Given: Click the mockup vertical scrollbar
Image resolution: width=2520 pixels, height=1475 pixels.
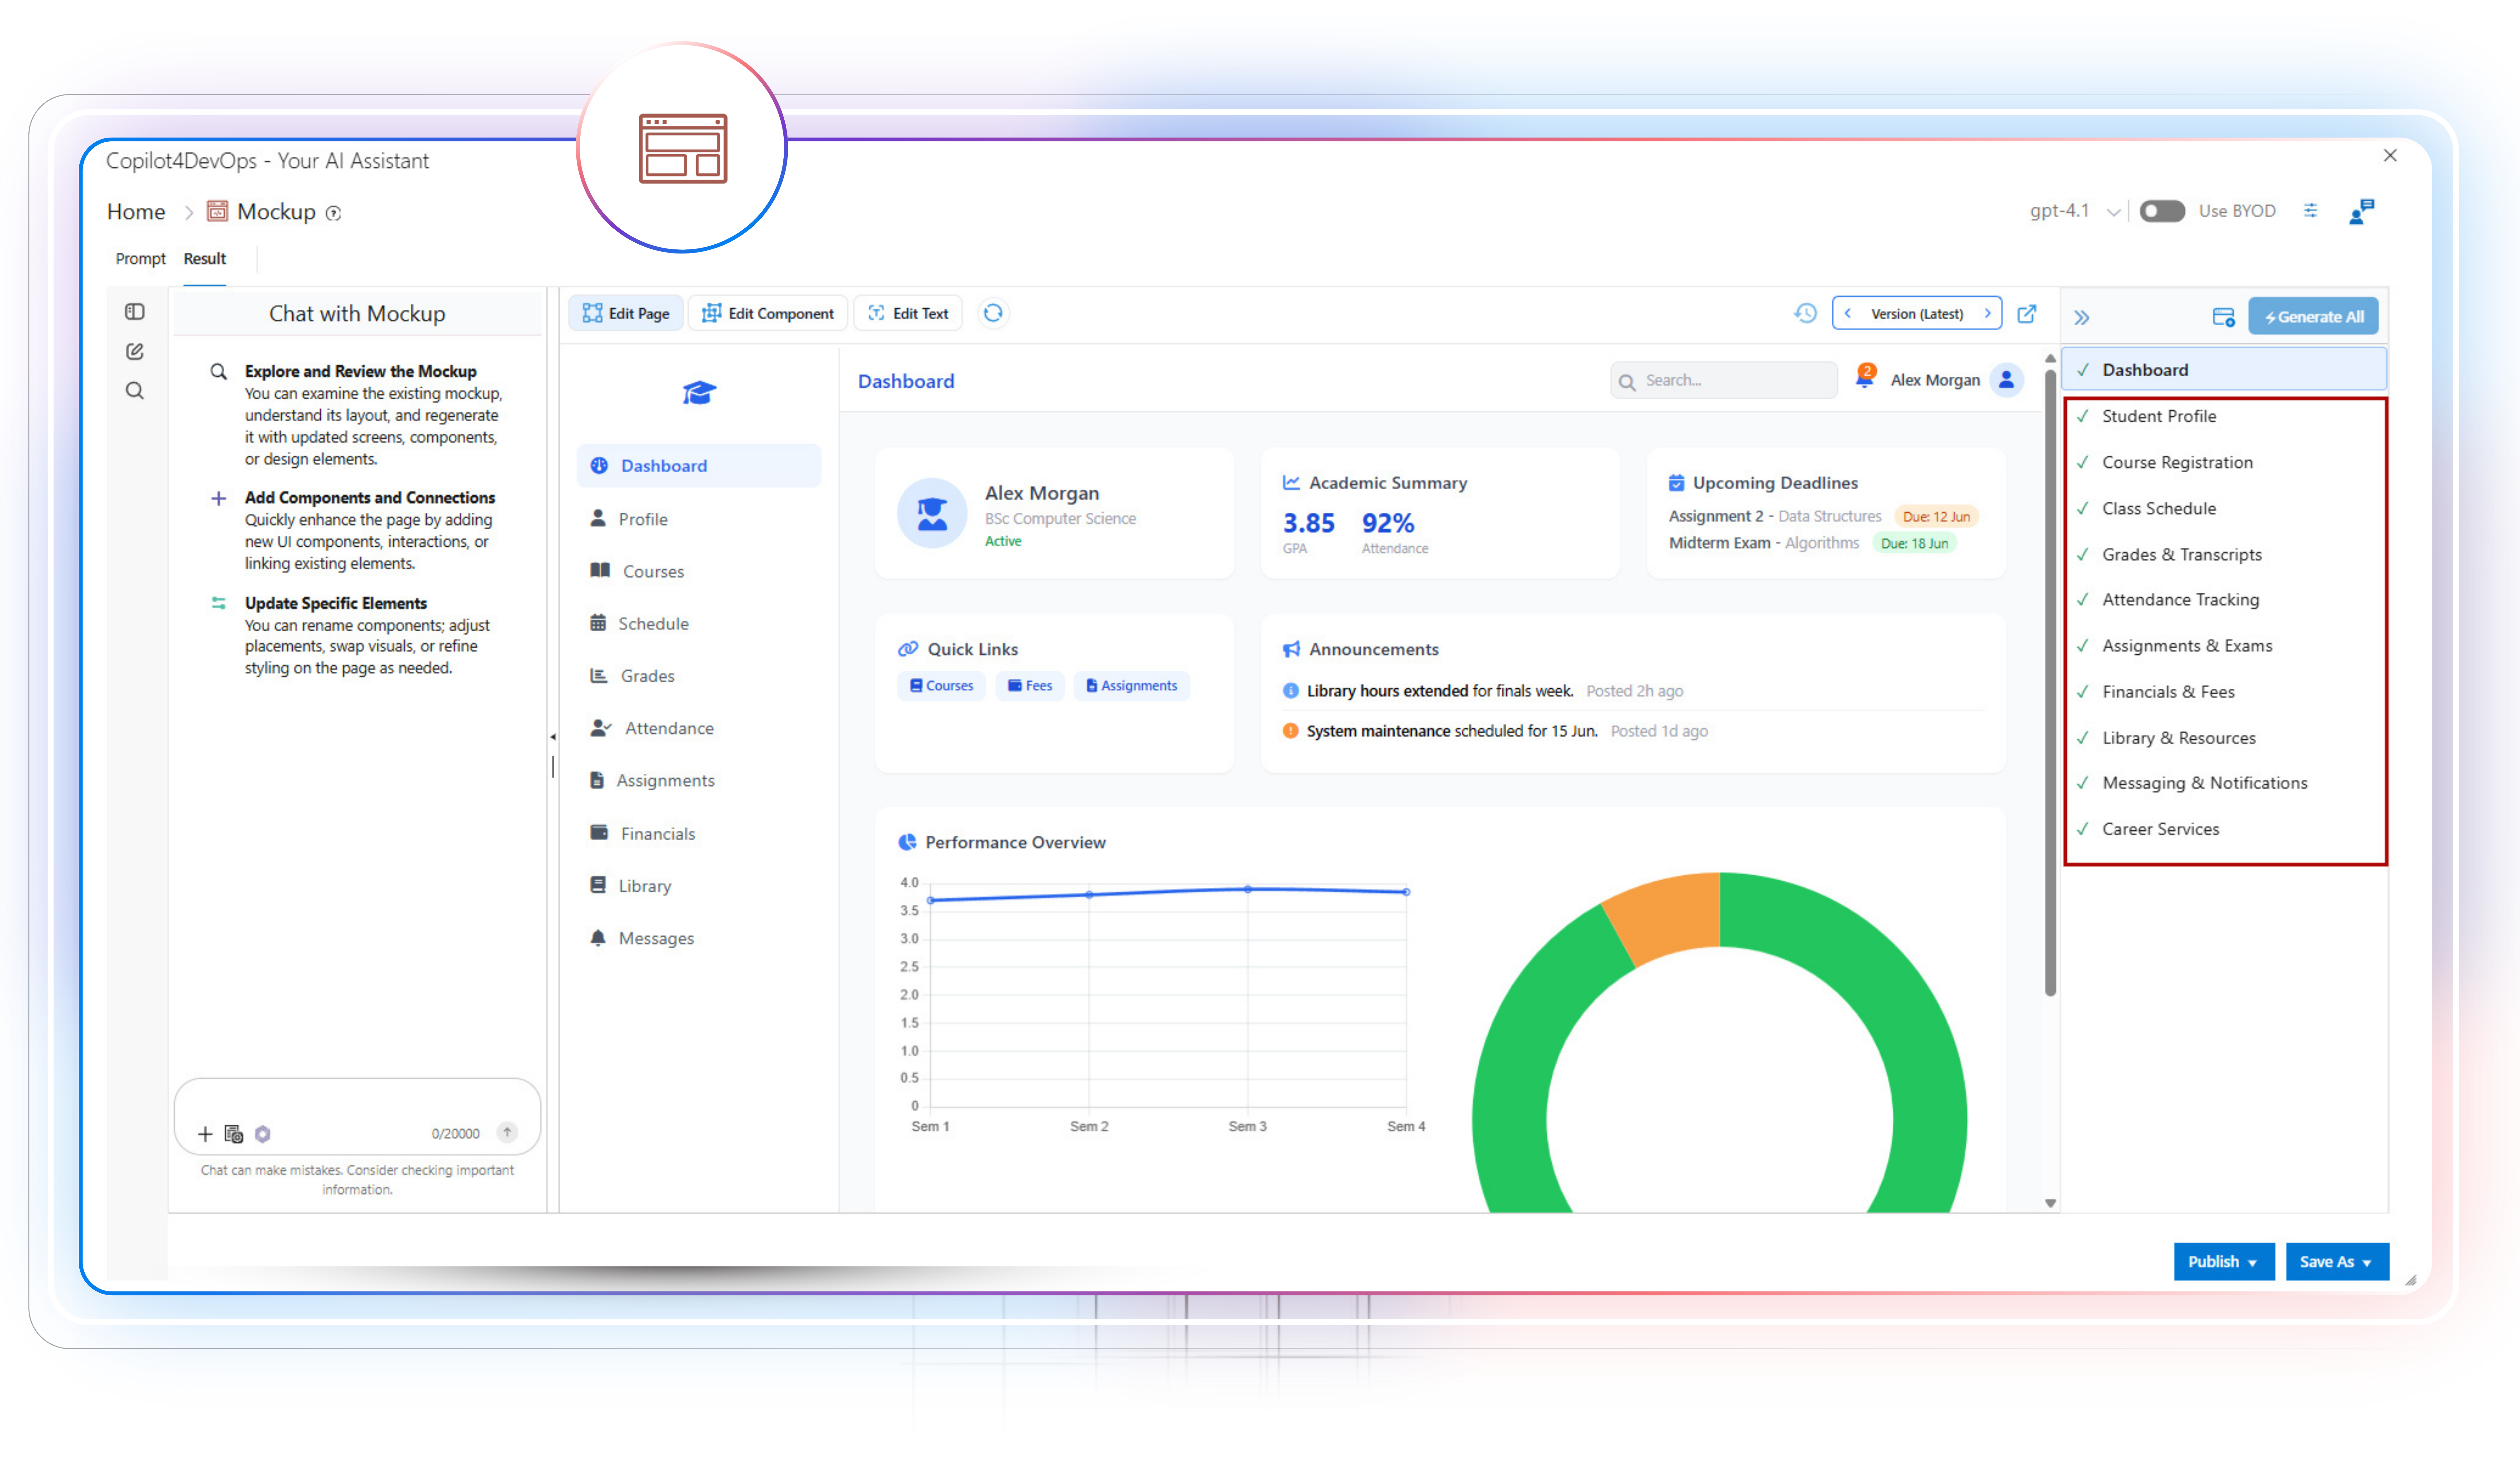Looking at the screenshot, I should pos(2050,680).
